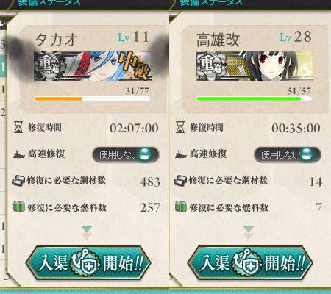The height and width of the screenshot is (294, 331).
Task: Click the down arrow below 高雄改 fuel cost
Action: tap(249, 232)
